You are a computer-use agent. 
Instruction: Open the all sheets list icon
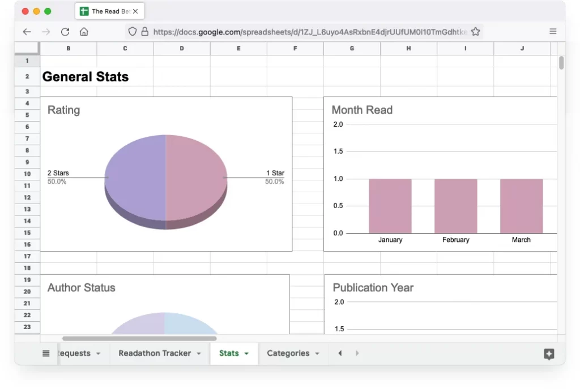click(x=46, y=353)
